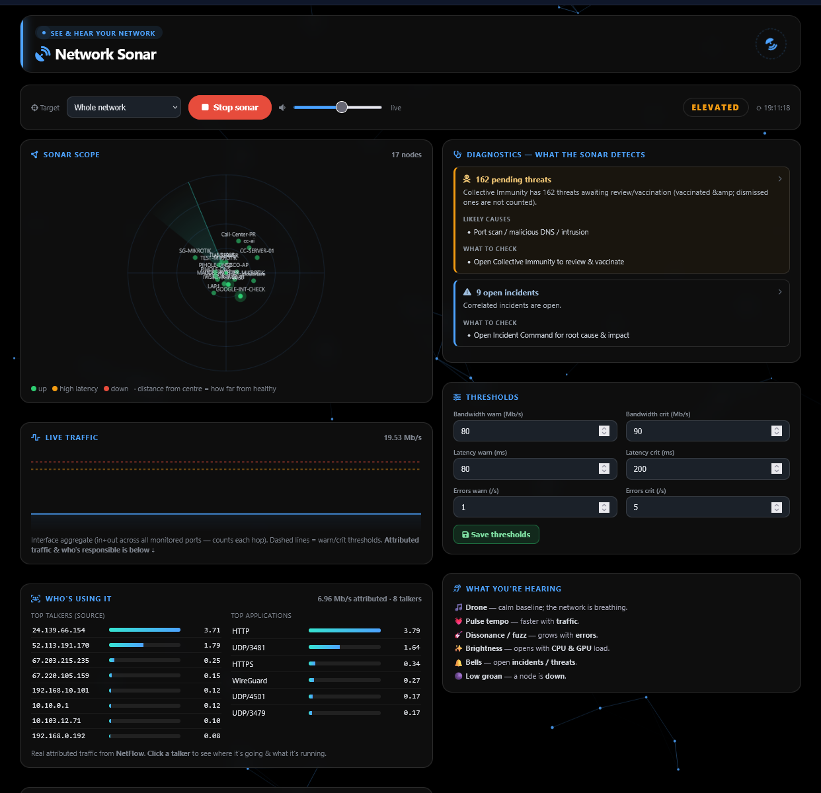Click the volume slider handle
Screen dimensions: 821x793
pyautogui.click(x=342, y=107)
